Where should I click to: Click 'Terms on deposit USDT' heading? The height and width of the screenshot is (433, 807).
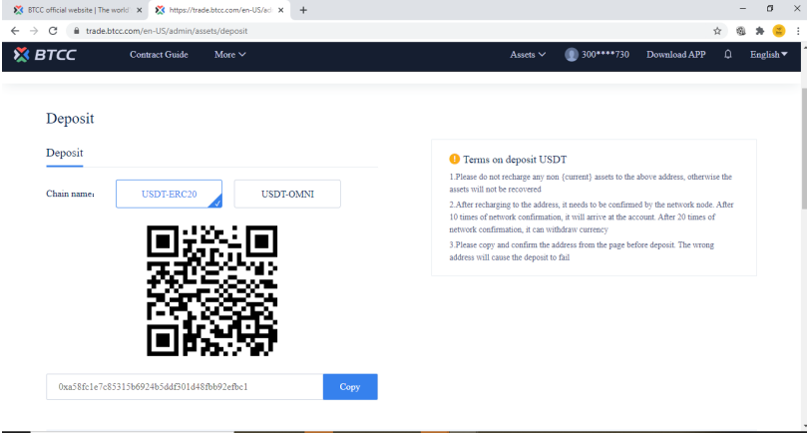pos(515,160)
